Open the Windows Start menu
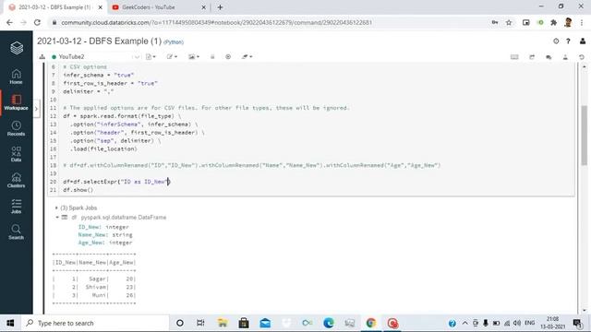The height and width of the screenshot is (332, 591). tap(10, 324)
